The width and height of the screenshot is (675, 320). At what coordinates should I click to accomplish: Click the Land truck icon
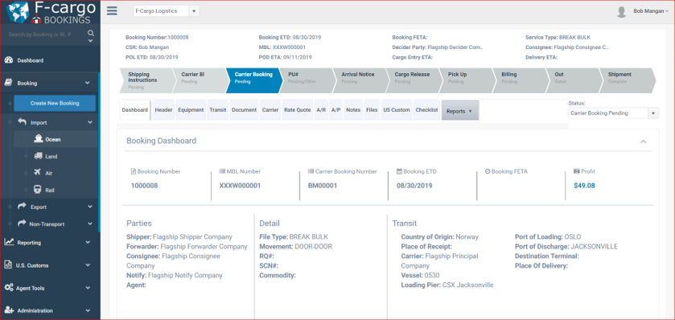38,156
